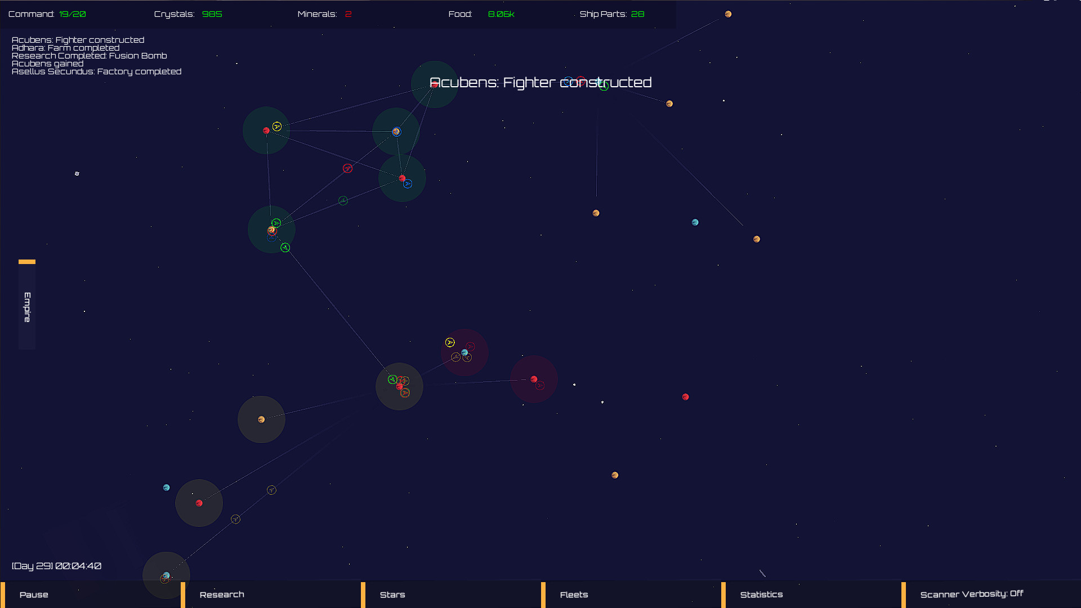Click the Ship Parts 28 readout
Viewport: 1081px width, 608px height.
[612, 14]
